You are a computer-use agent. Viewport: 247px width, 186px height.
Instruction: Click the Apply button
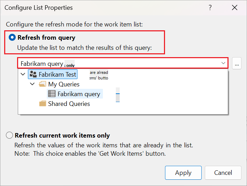pyautogui.click(x=183, y=173)
